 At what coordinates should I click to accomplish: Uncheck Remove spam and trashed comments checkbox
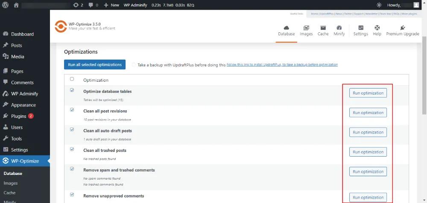(72, 169)
